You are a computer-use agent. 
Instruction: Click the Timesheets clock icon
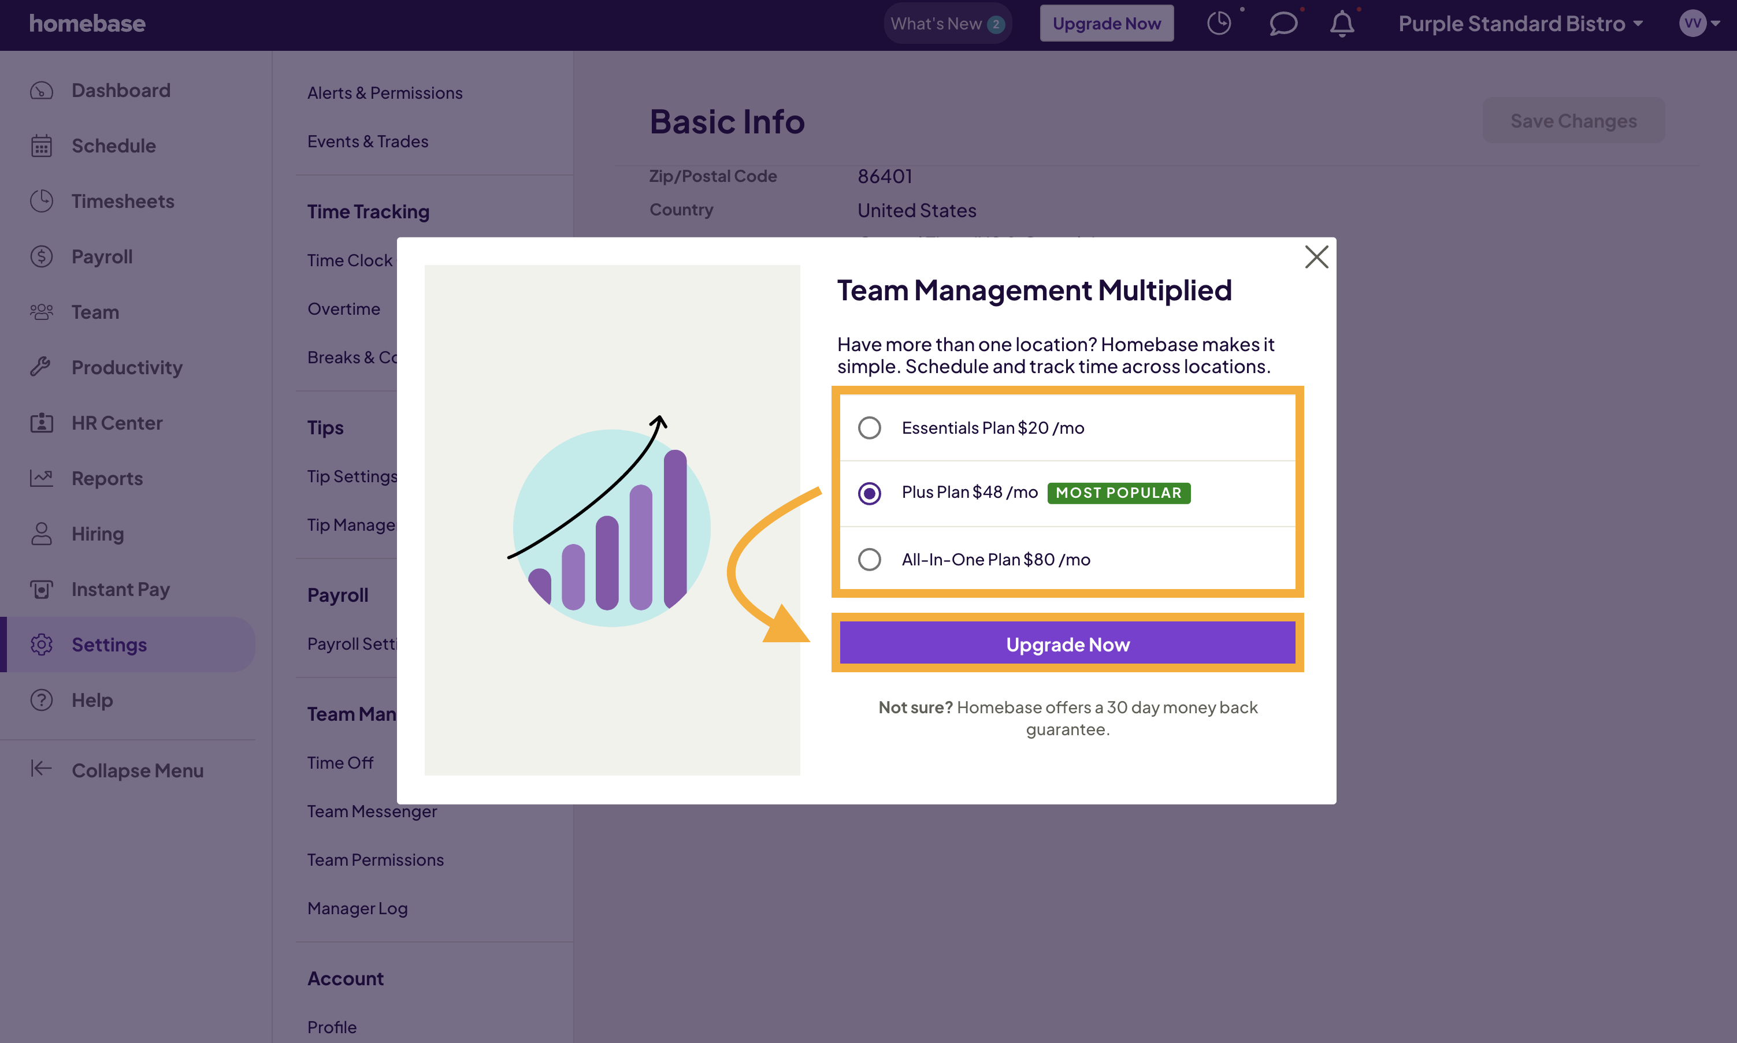coord(42,201)
